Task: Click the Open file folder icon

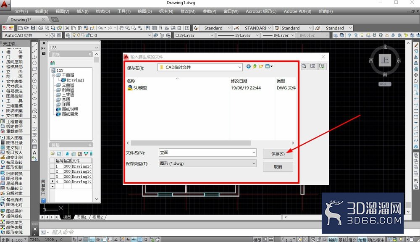Action: click(x=26, y=28)
